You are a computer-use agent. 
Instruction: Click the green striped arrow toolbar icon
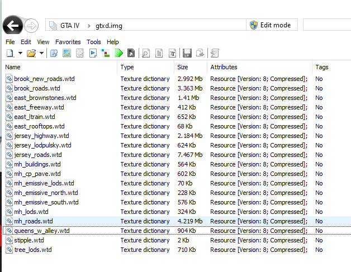click(x=119, y=53)
